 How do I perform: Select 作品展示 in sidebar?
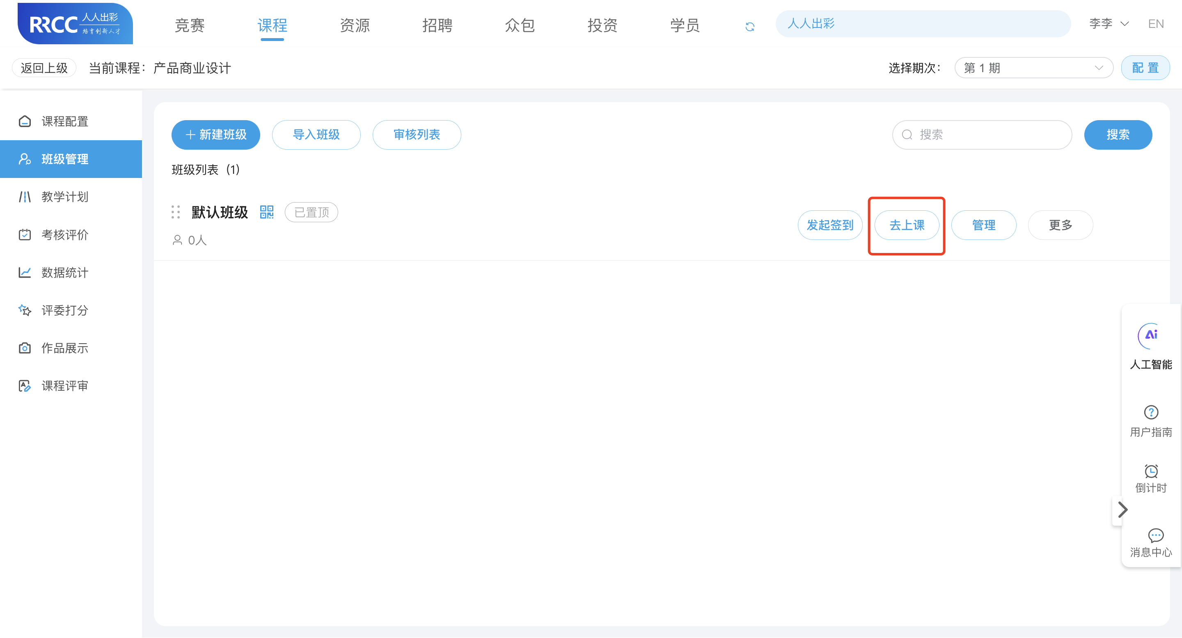click(71, 349)
